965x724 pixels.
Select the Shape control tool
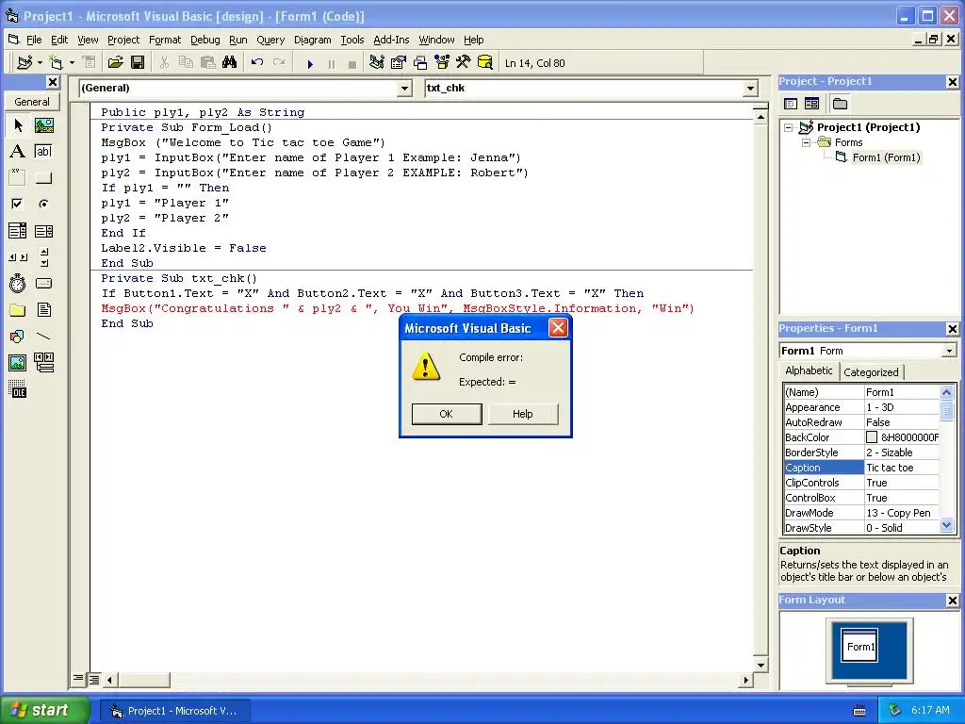click(18, 337)
